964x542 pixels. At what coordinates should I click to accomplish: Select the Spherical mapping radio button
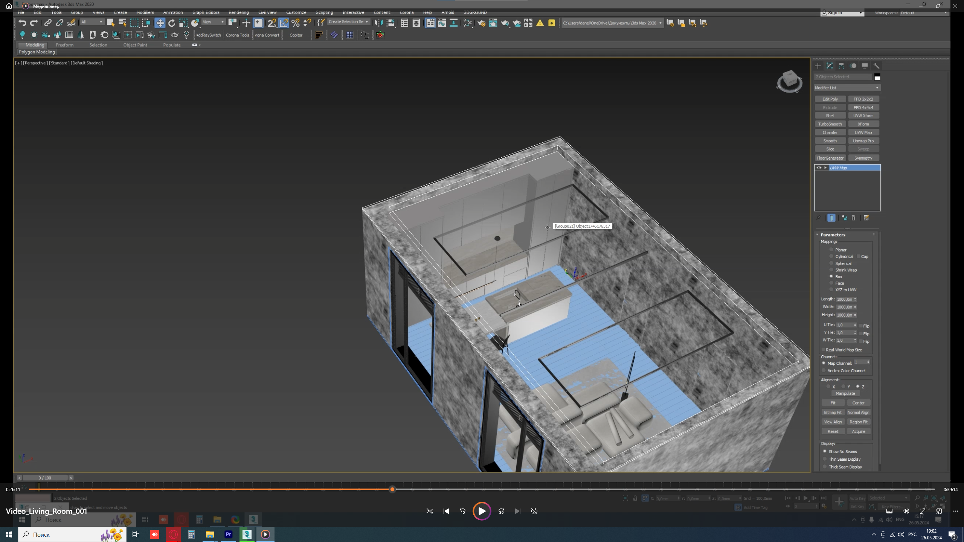pyautogui.click(x=831, y=263)
